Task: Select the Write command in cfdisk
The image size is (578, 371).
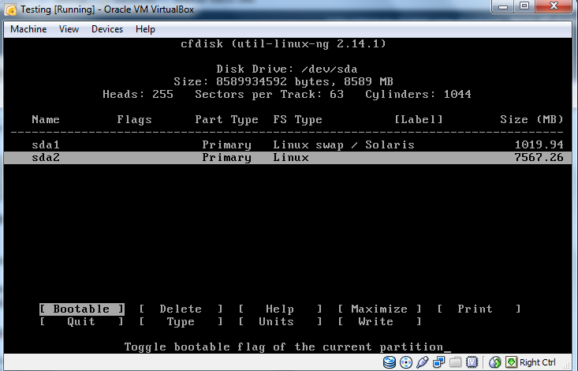Action: (379, 321)
